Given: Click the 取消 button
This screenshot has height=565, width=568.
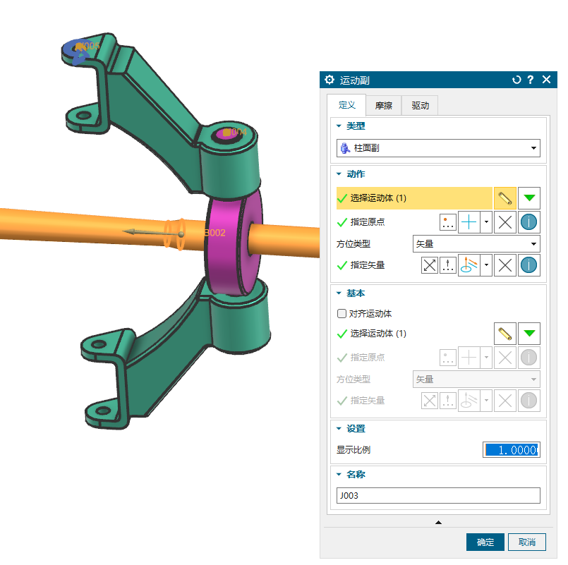Looking at the screenshot, I should coord(527,542).
